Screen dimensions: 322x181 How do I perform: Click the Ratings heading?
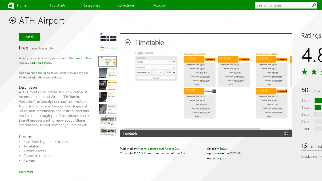point(311,36)
